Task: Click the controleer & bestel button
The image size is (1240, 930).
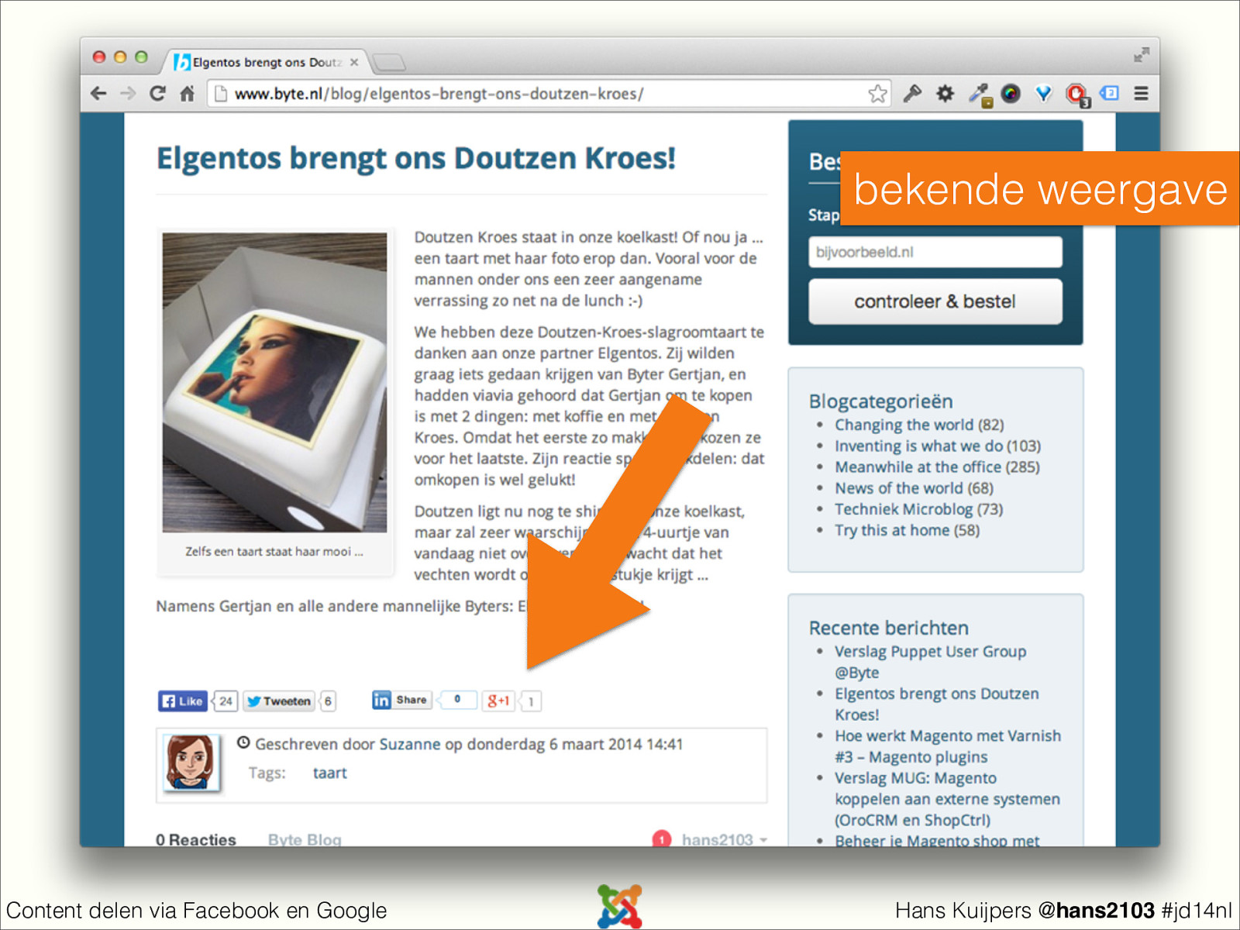Action: (935, 301)
